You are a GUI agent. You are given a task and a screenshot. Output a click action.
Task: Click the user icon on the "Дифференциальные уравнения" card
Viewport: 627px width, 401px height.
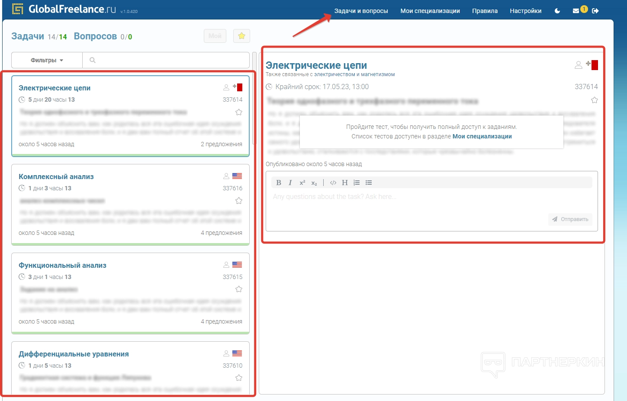click(226, 353)
